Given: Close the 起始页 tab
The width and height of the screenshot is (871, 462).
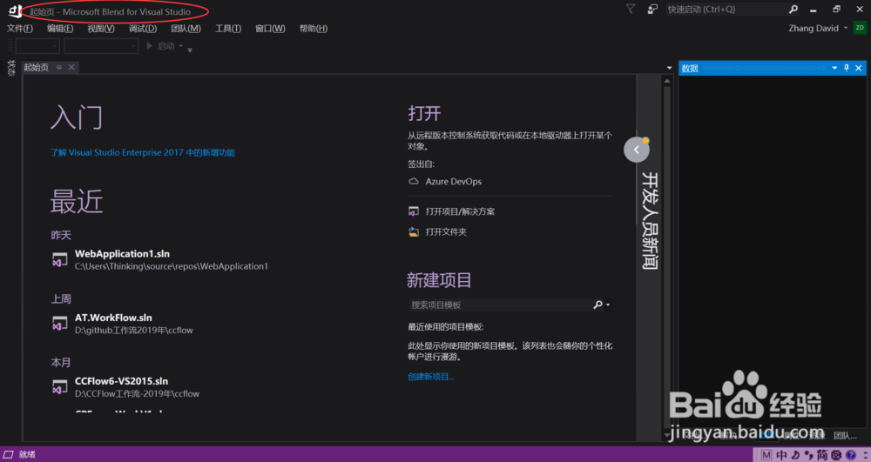Looking at the screenshot, I should coord(71,67).
